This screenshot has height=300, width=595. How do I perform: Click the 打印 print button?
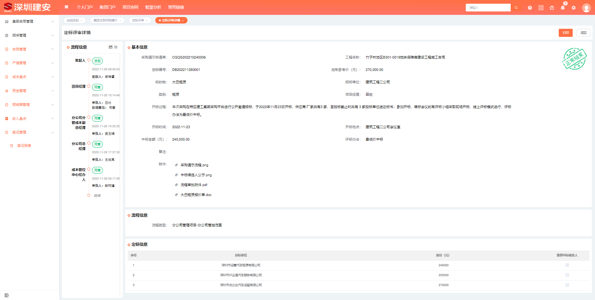click(566, 33)
